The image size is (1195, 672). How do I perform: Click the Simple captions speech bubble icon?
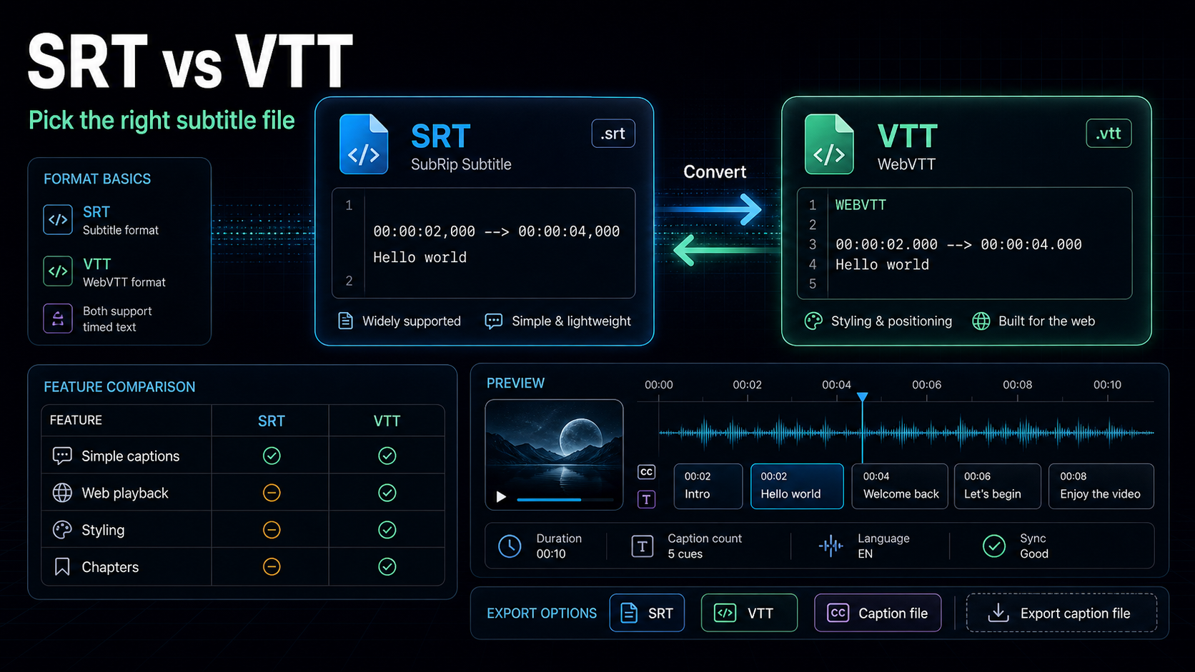(62, 456)
